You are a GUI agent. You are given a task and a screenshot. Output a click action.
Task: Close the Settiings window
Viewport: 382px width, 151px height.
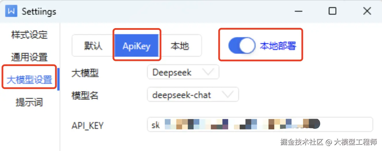pyautogui.click(x=367, y=11)
